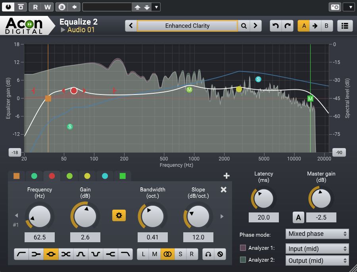Screen dimensions: 357x272
Task: Select the high shelf filter type icon
Action: 110,254
